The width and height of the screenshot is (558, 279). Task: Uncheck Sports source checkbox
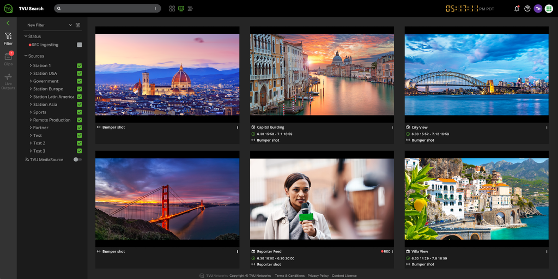[80, 112]
